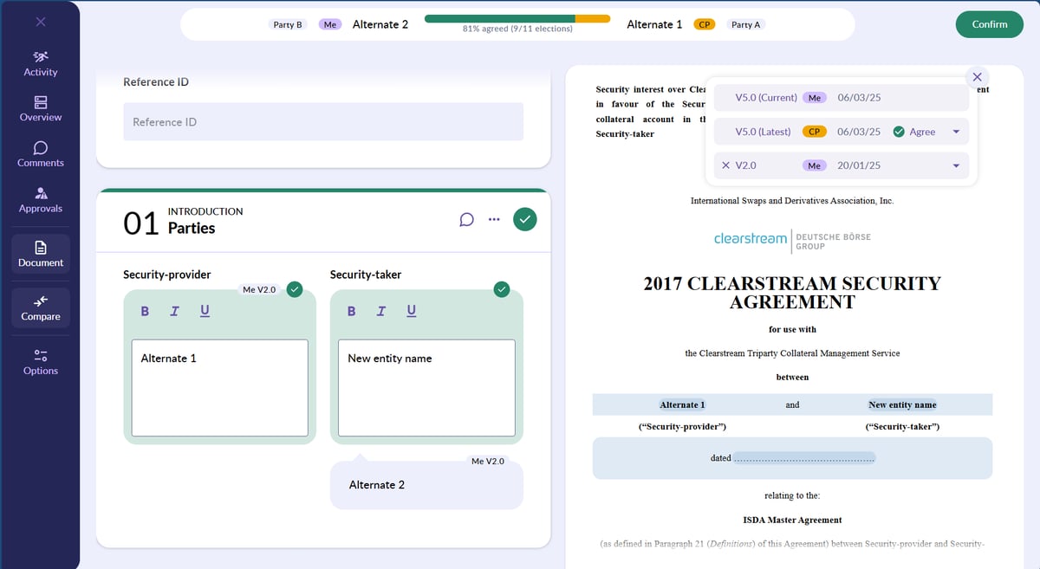The width and height of the screenshot is (1040, 569).
Task: Expand the V5.0 (Latest) Agree dropdown
Action: pyautogui.click(x=956, y=132)
